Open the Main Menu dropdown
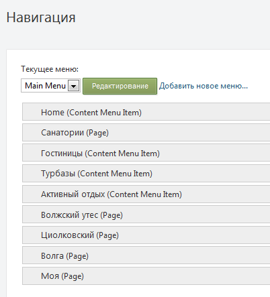 pyautogui.click(x=50, y=86)
